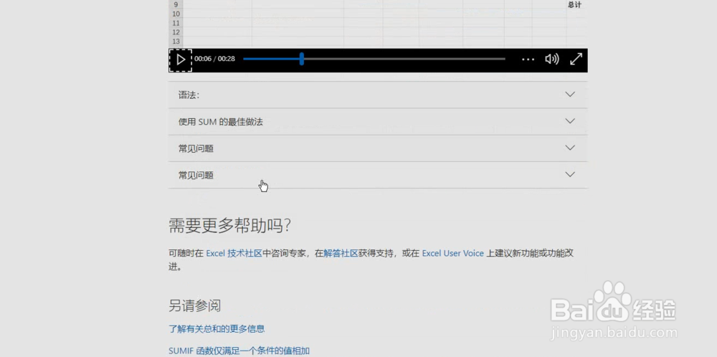Open the Excel 技术社区 link
This screenshot has height=357, width=717.
[x=234, y=253]
